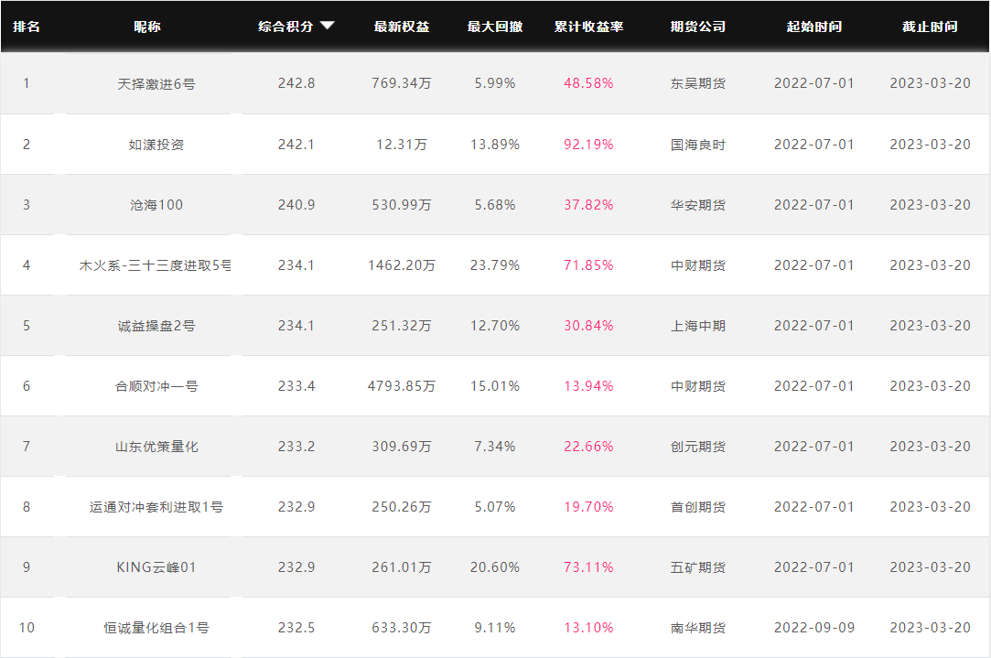Select the score 233.4 cell
991x658 pixels.
coord(296,385)
